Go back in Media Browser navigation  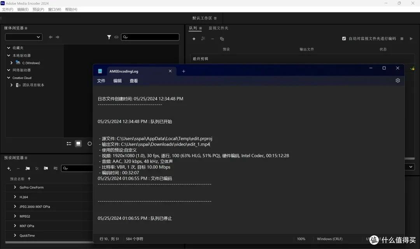click(51, 37)
